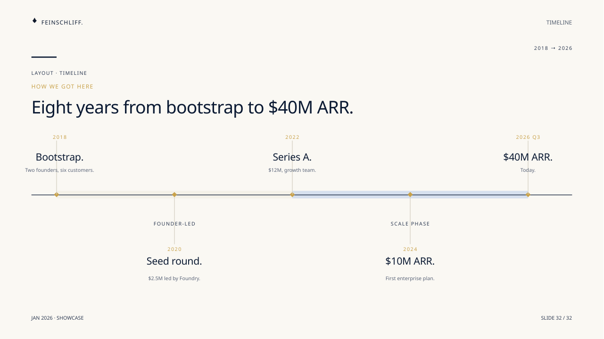
Task: Click the Seed round. milestone heading
Action: (174, 261)
